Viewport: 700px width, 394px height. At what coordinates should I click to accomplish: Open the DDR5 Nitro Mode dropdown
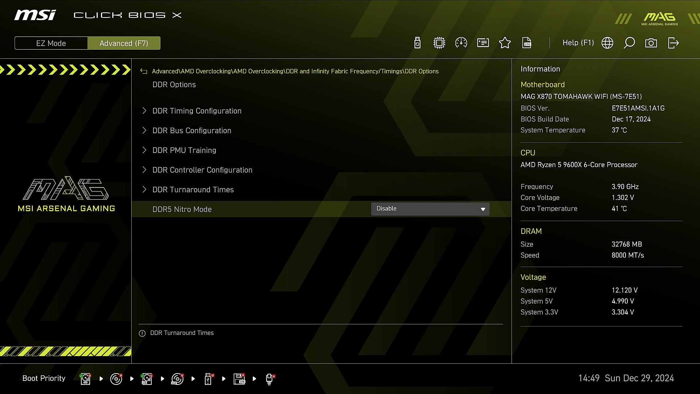430,209
